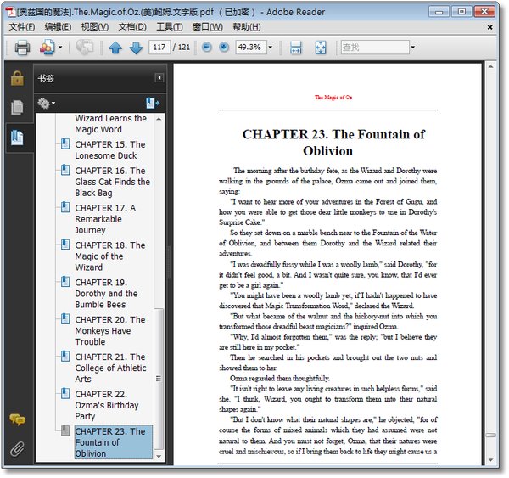Select the fit full page icon
This screenshot has height=478, width=509.
click(x=321, y=48)
